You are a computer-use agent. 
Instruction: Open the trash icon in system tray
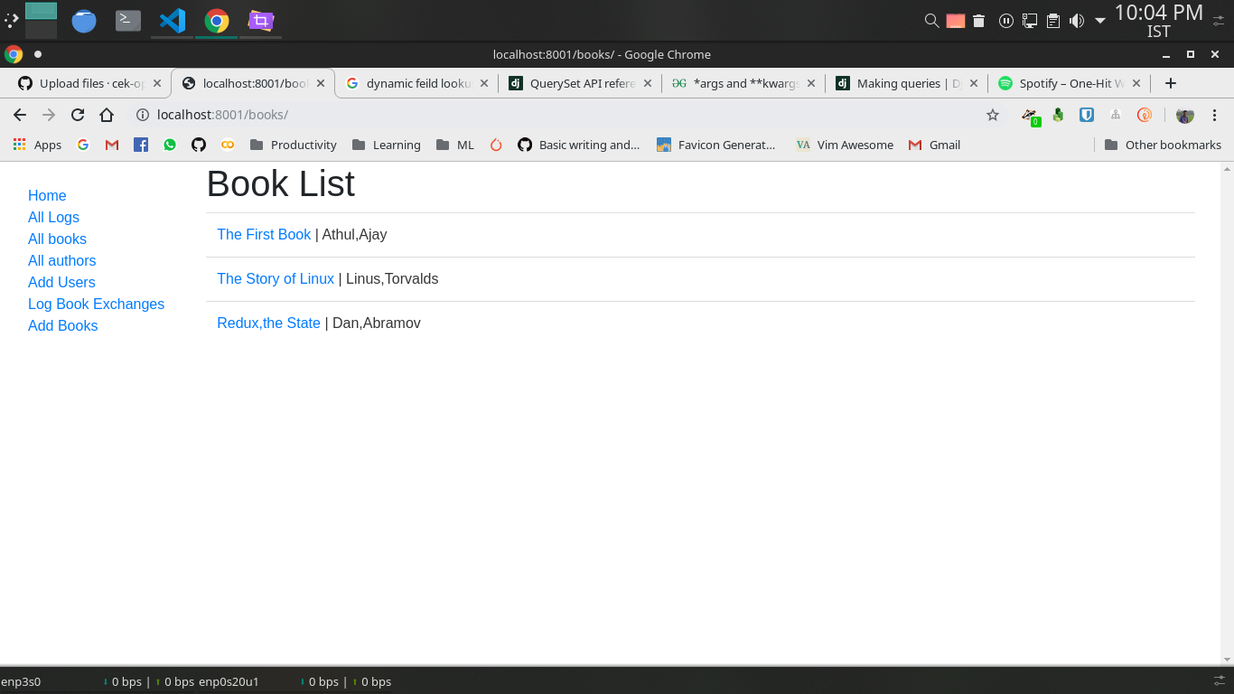point(978,20)
